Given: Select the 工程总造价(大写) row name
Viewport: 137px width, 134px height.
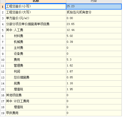Looking at the screenshot, I should pos(36,12).
